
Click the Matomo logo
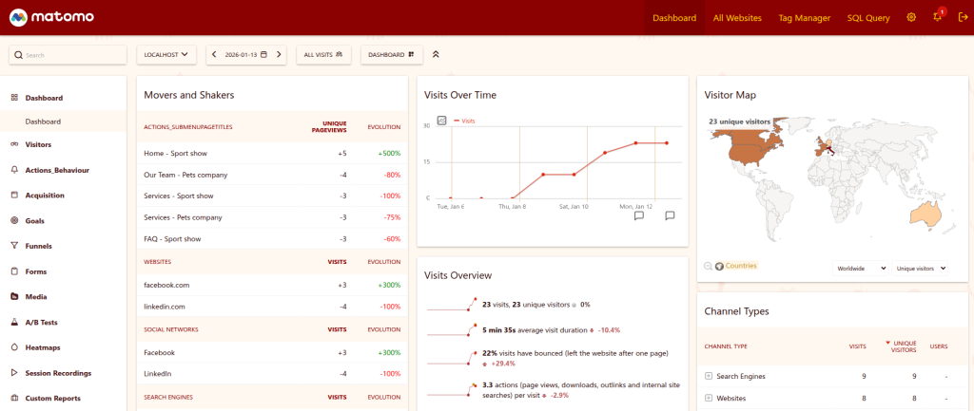[x=53, y=17]
